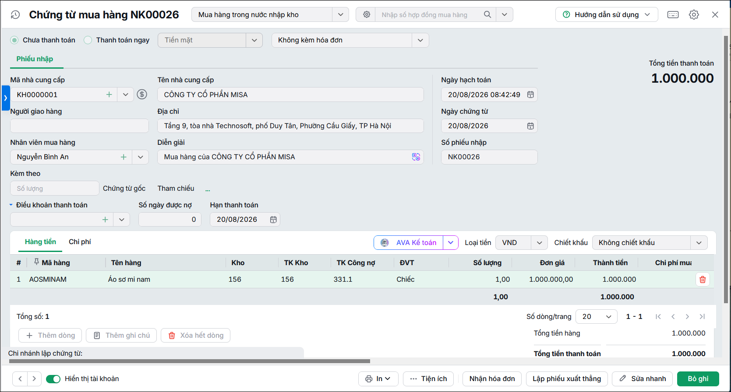Click the Tham chiếu ellipsis

[208, 189]
